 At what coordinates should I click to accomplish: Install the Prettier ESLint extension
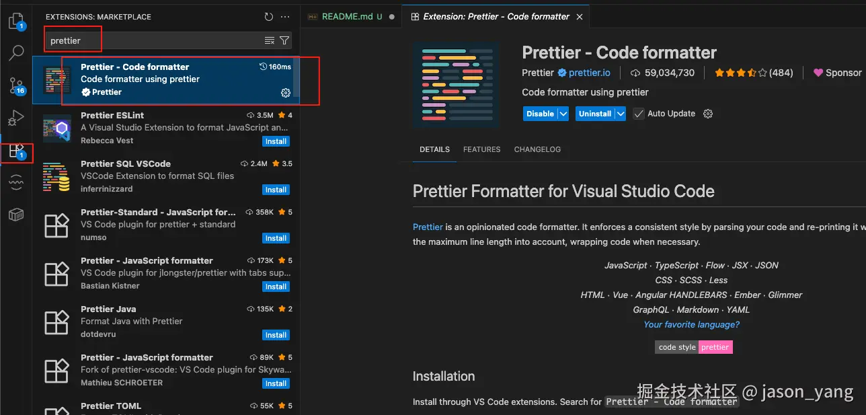pos(276,141)
